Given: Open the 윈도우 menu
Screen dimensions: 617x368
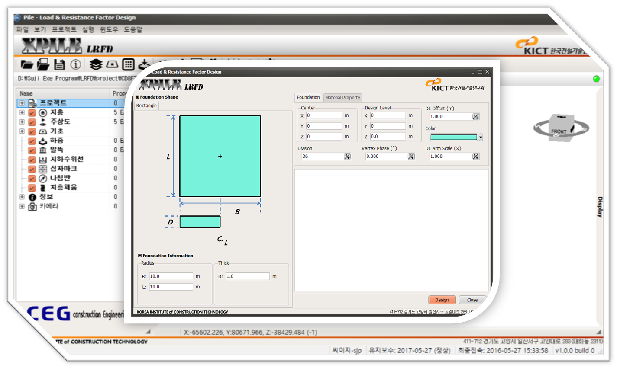Looking at the screenshot, I should coord(109,29).
